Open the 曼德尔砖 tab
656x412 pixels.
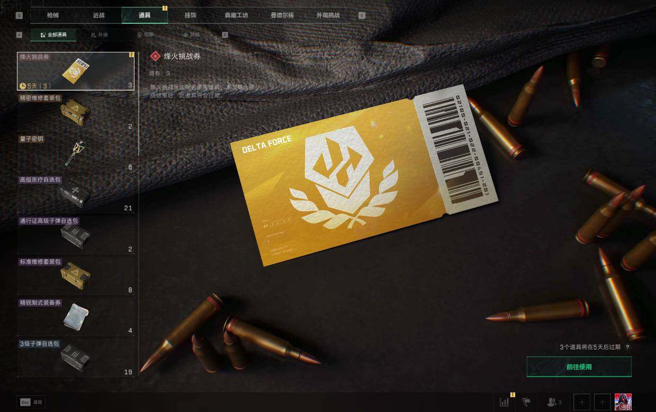pos(282,15)
